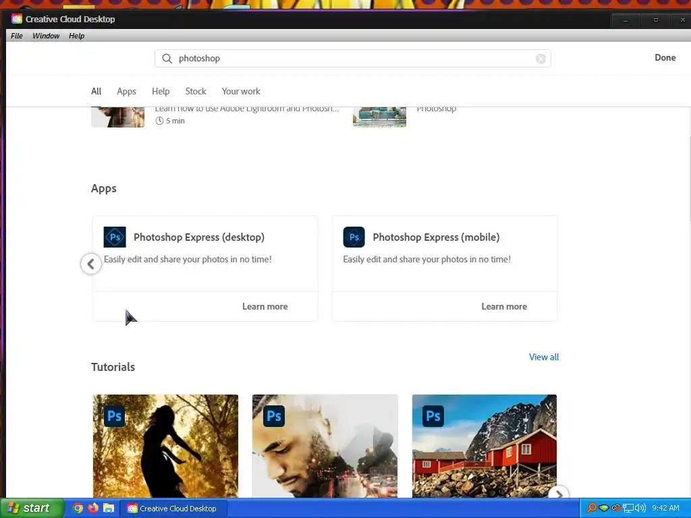
Task: Click the Creative Cloud logo in title bar
Action: click(17, 19)
